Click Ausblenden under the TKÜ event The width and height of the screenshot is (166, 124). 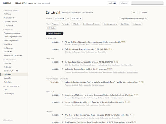point(104,118)
